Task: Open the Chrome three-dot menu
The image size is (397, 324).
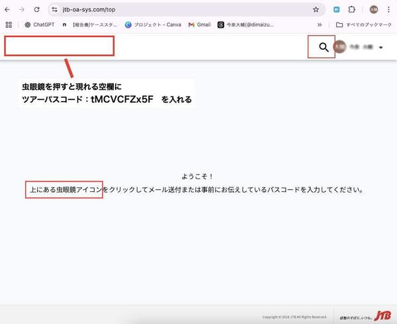Action: (388, 10)
